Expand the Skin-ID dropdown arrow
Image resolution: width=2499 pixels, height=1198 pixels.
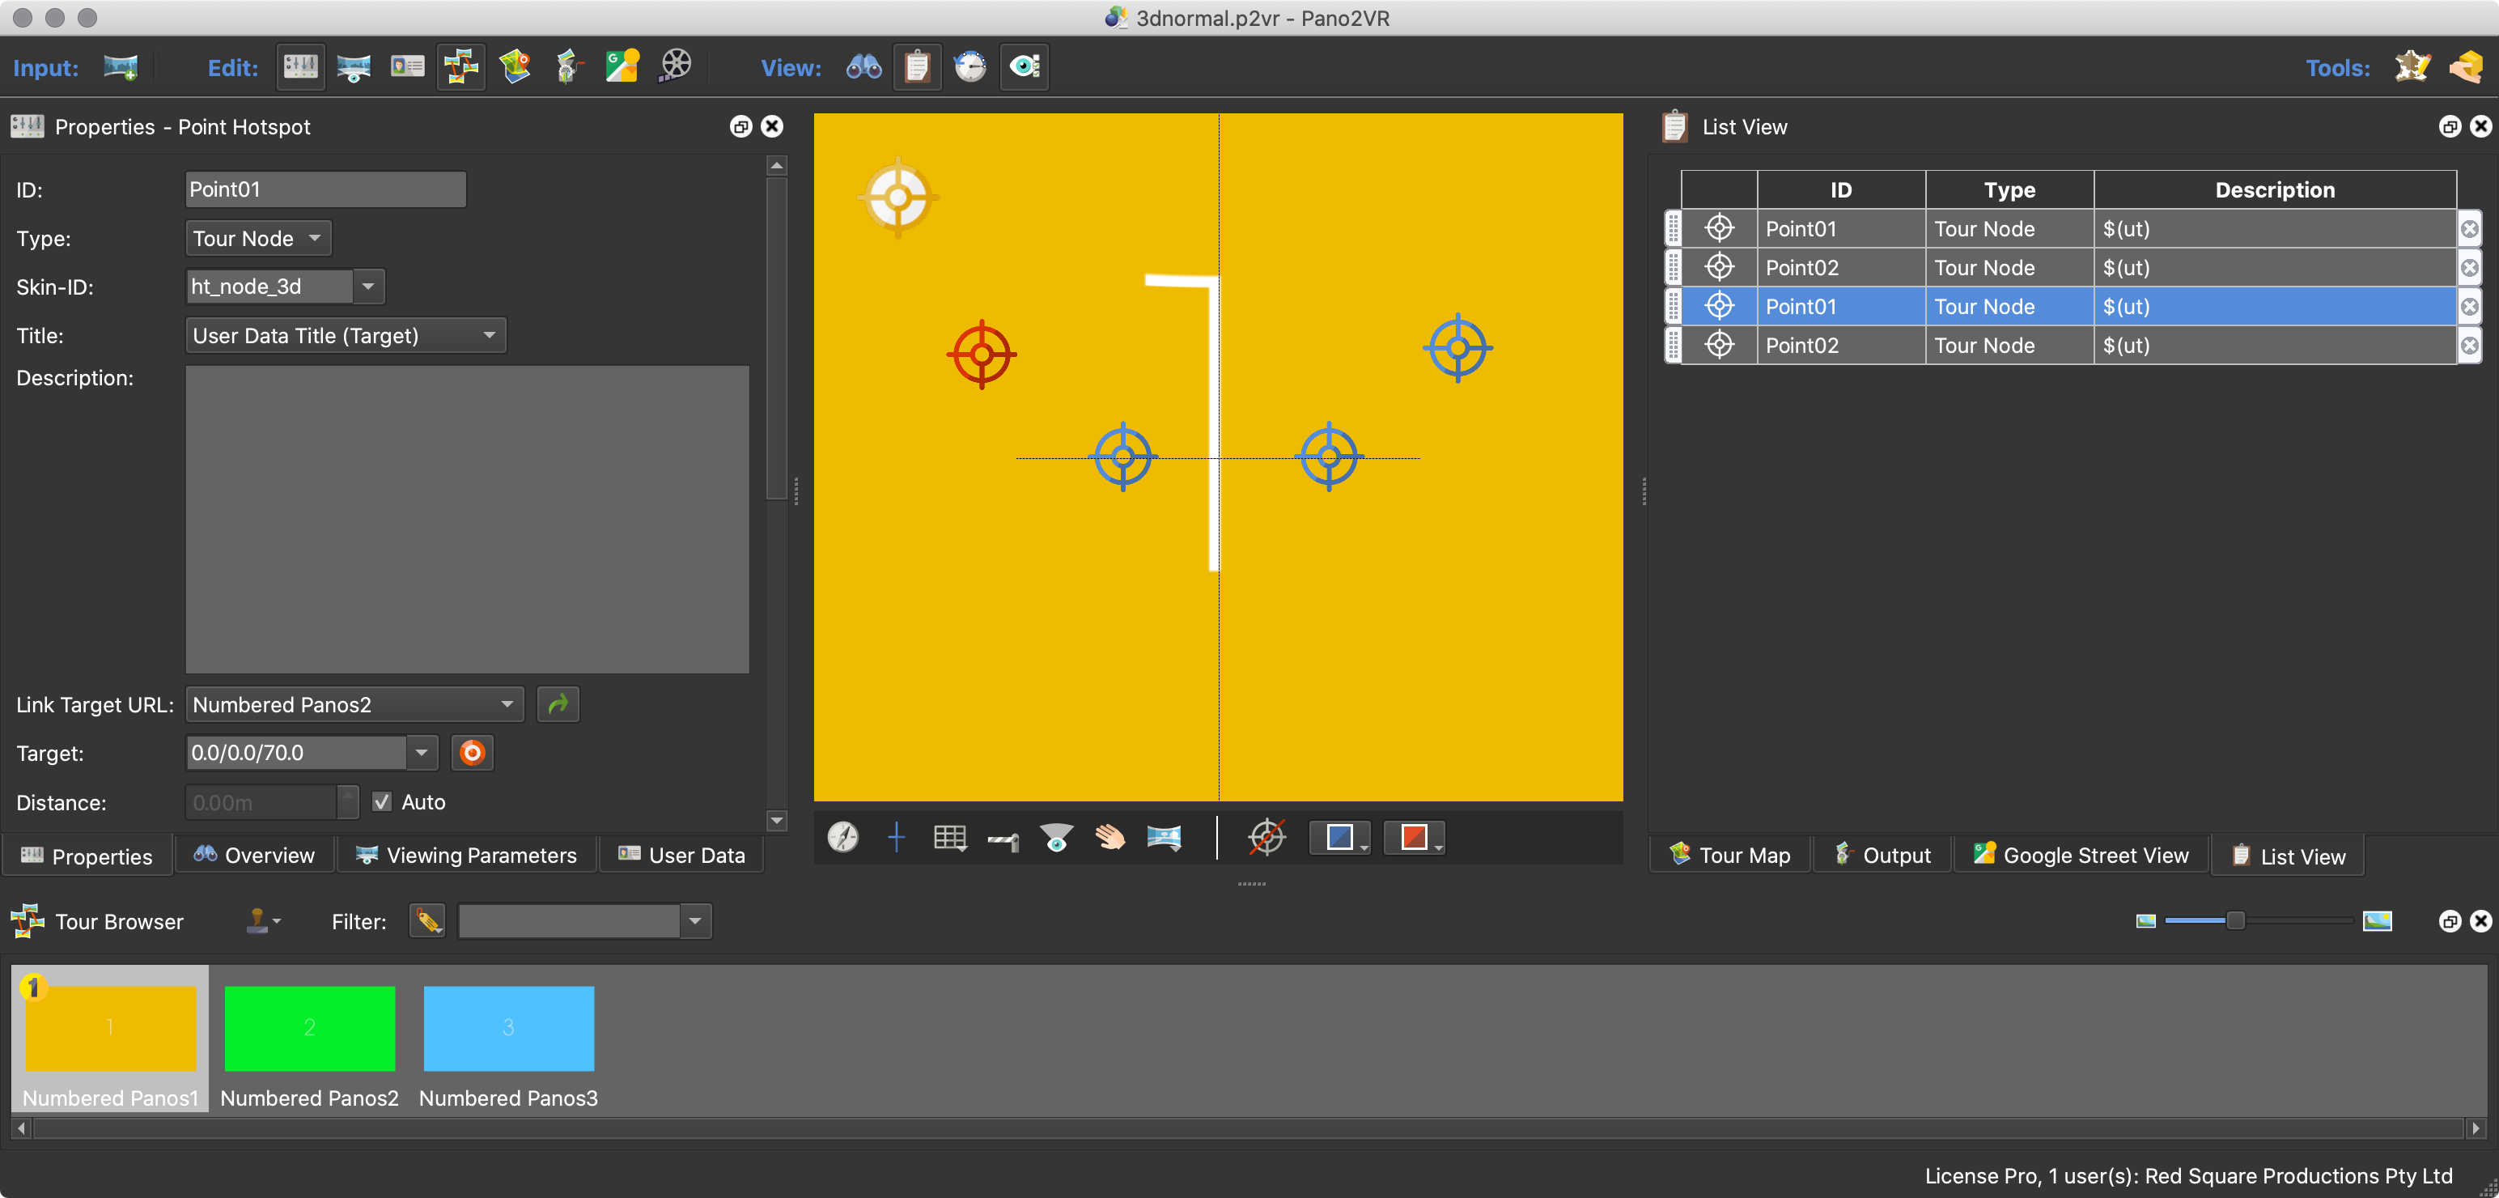pyautogui.click(x=369, y=287)
